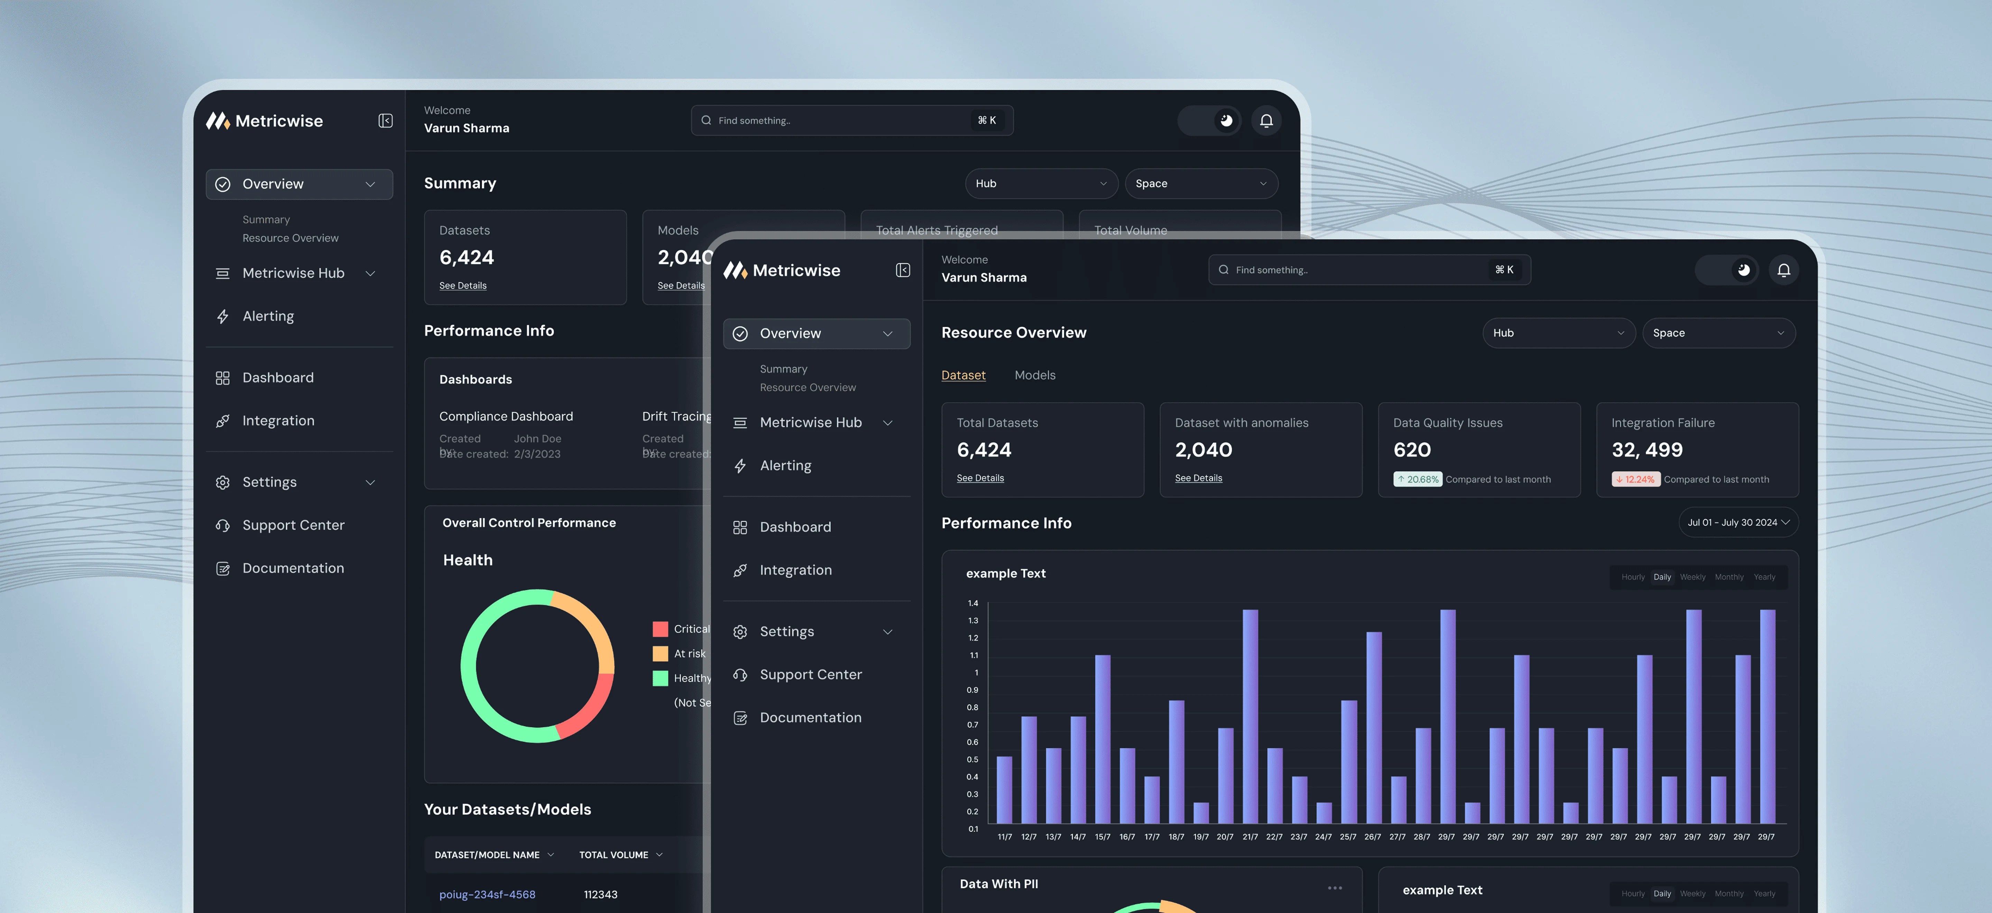Image resolution: width=1992 pixels, height=913 pixels.
Task: Open the Data With PII three-dot menu
Action: coord(1335,887)
